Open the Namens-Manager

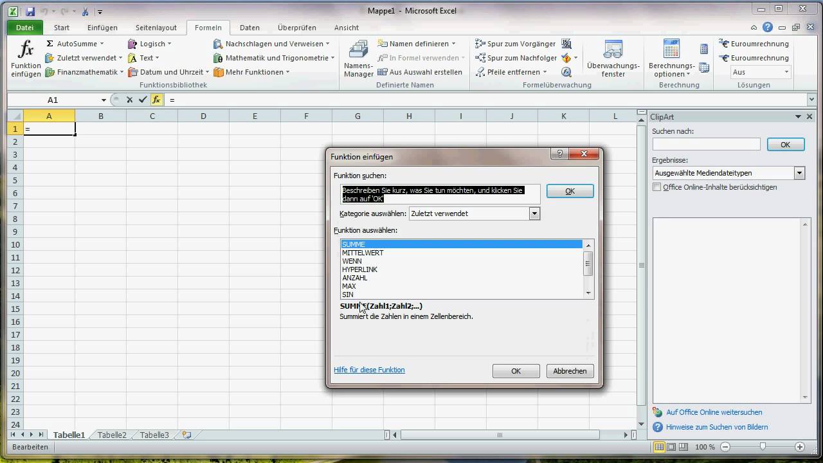pos(358,59)
